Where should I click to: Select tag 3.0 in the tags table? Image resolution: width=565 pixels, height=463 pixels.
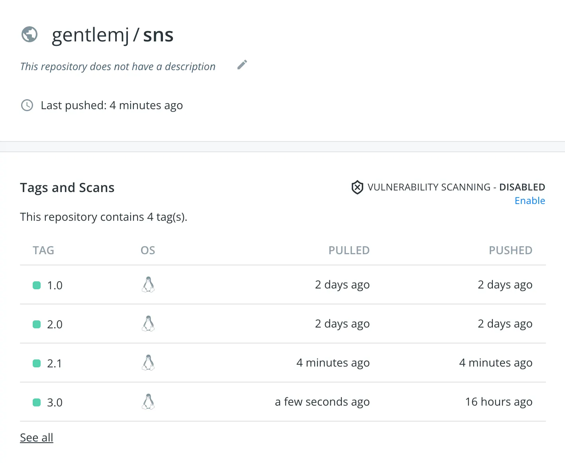point(55,402)
